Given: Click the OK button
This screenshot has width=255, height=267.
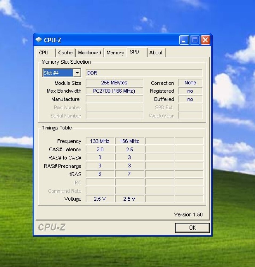Looking at the screenshot, I should (x=192, y=228).
